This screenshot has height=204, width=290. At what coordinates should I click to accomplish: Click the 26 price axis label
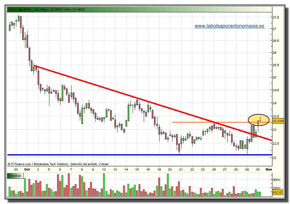pyautogui.click(x=275, y=53)
